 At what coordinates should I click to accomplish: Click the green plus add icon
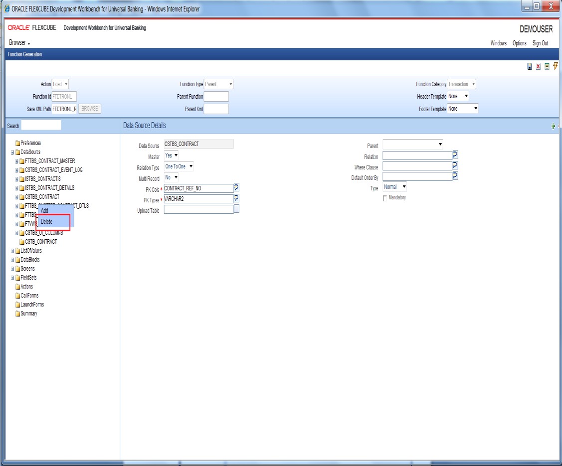pos(553,127)
